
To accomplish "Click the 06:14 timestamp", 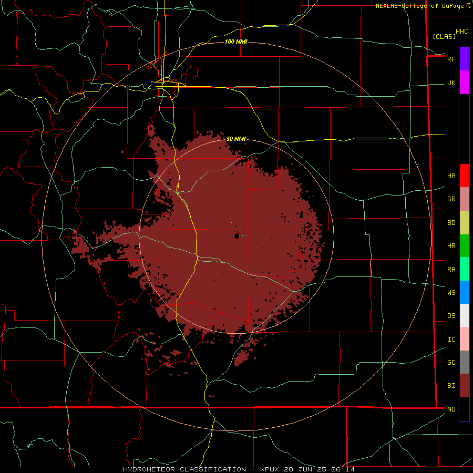I will coord(342,469).
